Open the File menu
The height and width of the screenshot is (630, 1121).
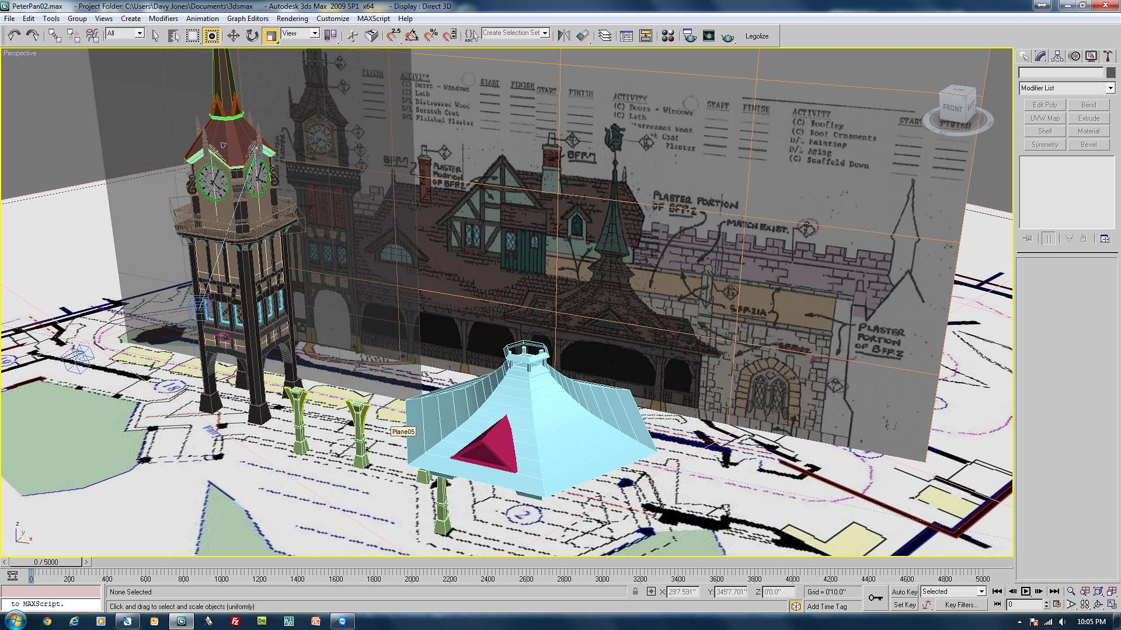click(9, 18)
